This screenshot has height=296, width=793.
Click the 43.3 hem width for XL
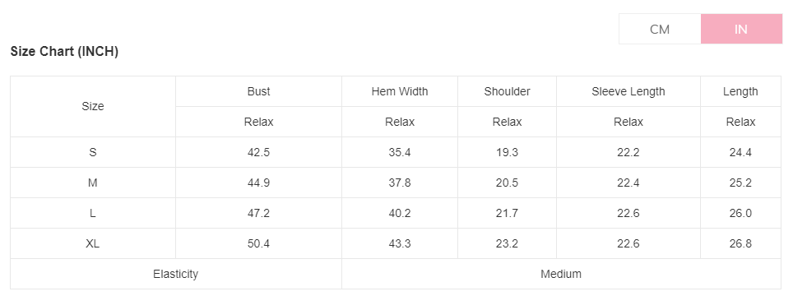coord(400,243)
